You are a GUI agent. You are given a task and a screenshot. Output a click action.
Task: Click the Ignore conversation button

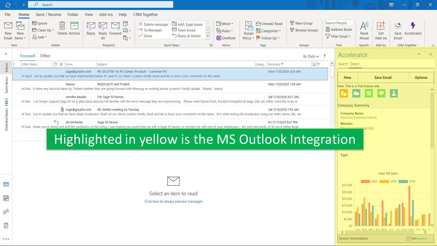tap(40, 23)
